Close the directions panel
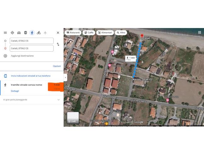204x155 pixels. [58, 32]
